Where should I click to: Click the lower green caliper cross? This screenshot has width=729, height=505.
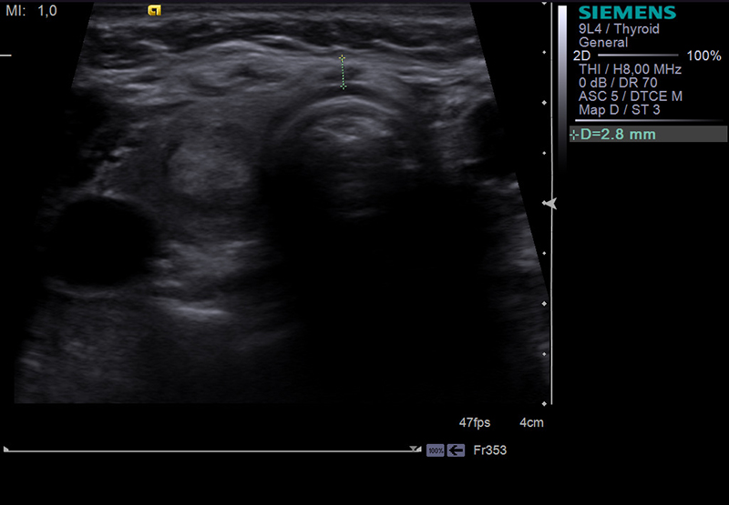tap(344, 86)
